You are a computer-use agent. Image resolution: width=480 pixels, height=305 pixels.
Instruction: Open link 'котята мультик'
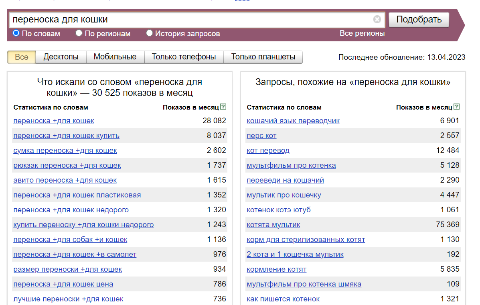[x=273, y=225]
